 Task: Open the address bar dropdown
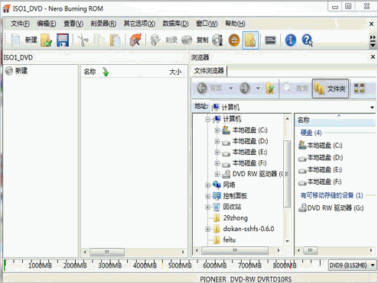pyautogui.click(x=372, y=108)
